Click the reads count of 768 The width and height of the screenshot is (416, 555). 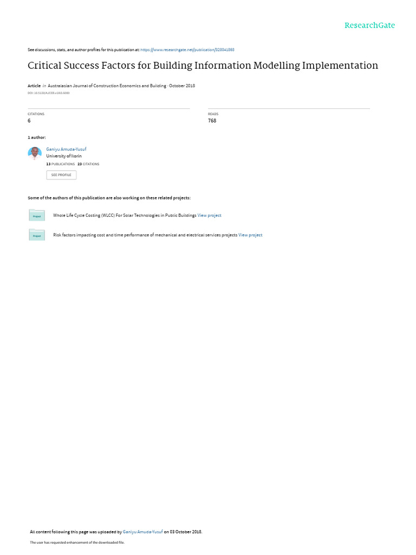pyautogui.click(x=212, y=121)
